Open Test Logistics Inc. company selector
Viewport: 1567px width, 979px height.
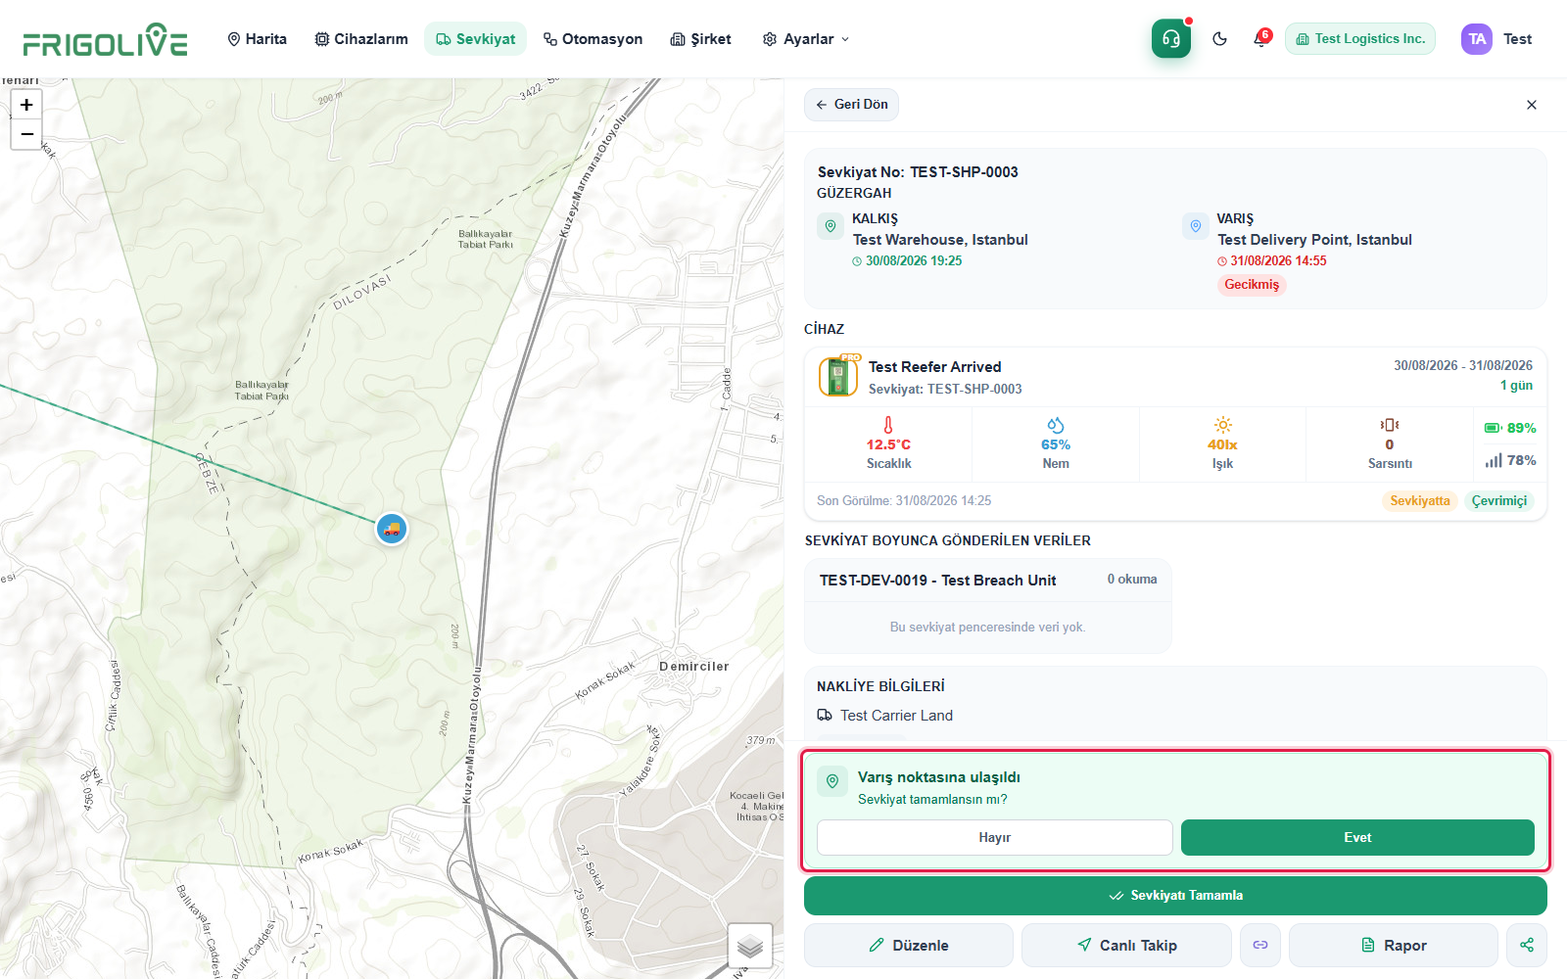click(1360, 39)
